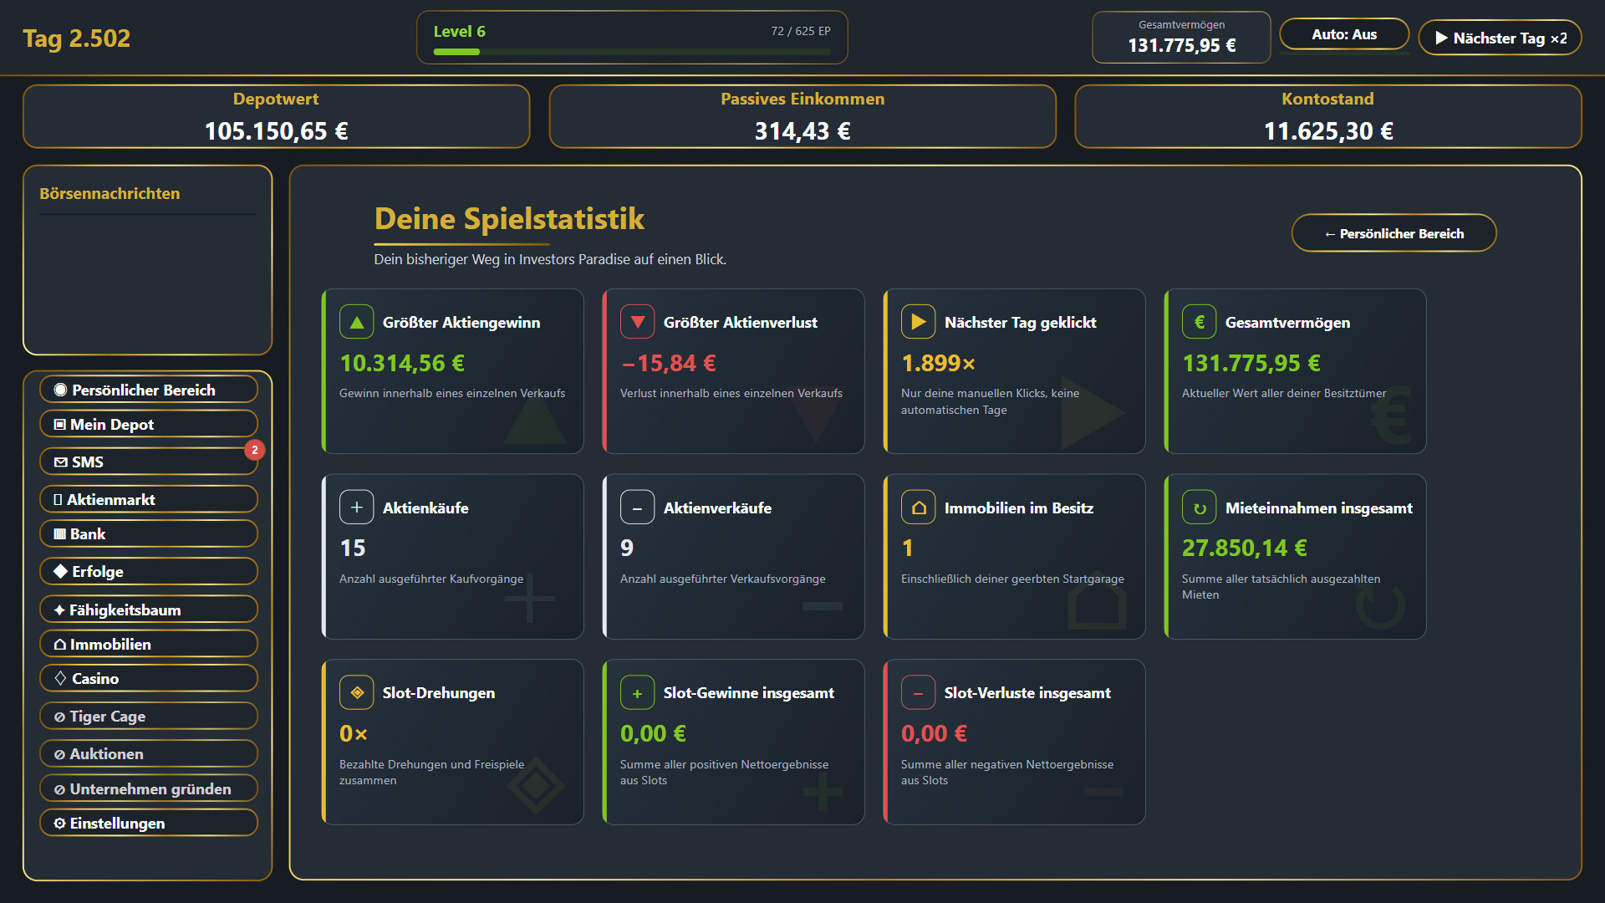Click the red down-triangle icon of Größter Aktienverlust
The height and width of the screenshot is (903, 1605).
pyautogui.click(x=637, y=322)
